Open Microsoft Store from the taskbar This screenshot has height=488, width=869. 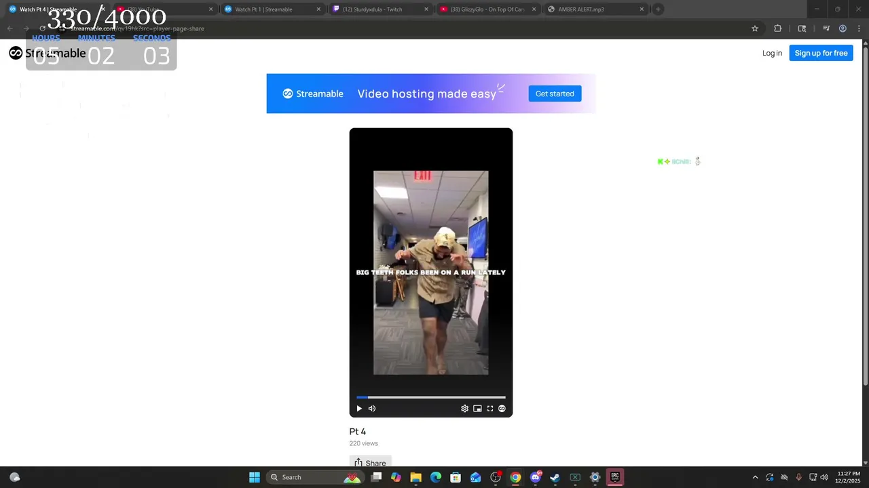(456, 477)
